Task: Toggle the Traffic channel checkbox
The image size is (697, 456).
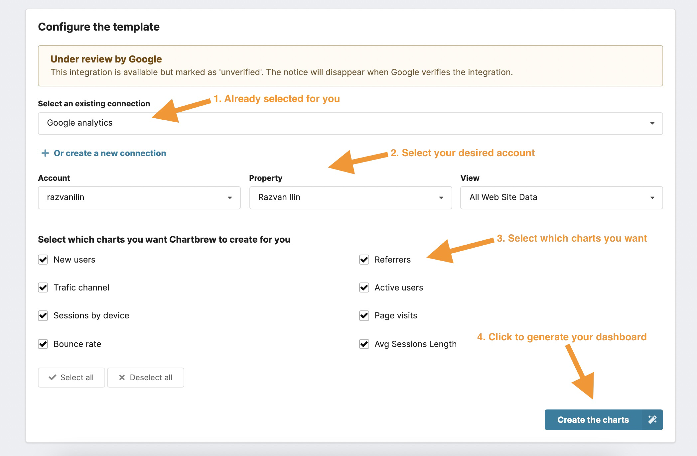Action: pyautogui.click(x=44, y=287)
